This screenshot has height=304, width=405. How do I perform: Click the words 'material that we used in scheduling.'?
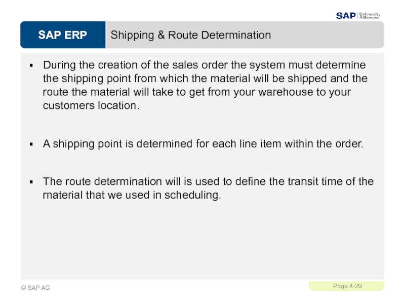pos(132,195)
